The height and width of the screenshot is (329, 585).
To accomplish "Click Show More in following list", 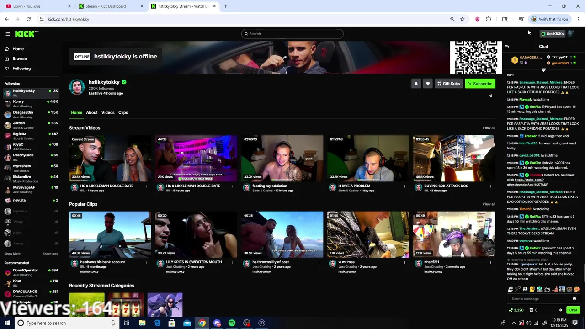I will 12,254.
